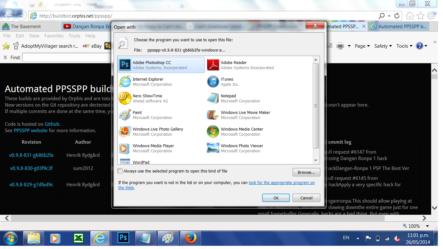The width and height of the screenshot is (443, 249).
Task: Pick Windows Media Player from the list
Action: [x=153, y=148]
